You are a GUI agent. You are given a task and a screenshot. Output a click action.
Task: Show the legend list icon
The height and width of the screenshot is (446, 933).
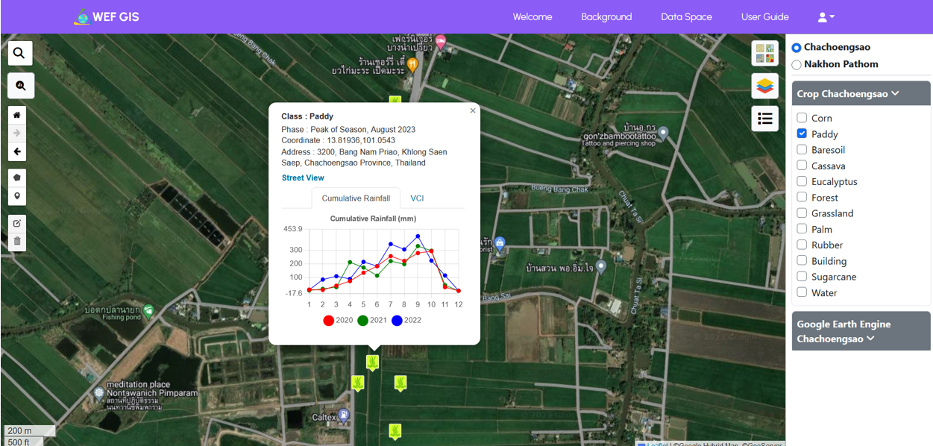(764, 119)
